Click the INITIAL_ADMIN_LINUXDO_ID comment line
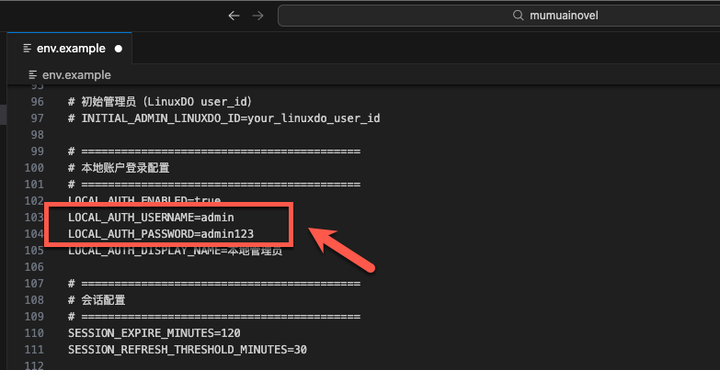 [223, 118]
